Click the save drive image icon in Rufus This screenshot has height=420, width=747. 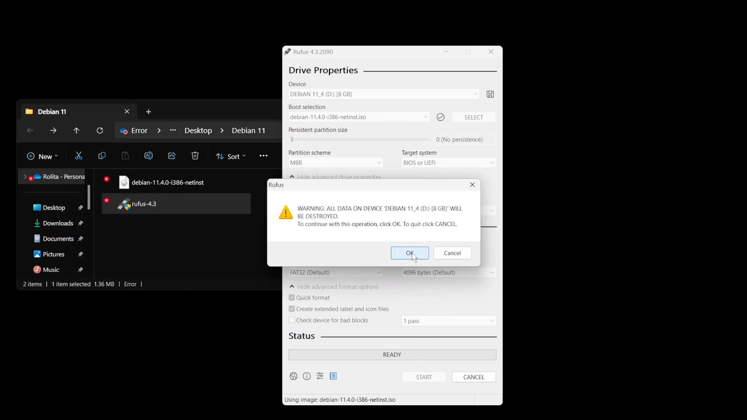point(490,94)
